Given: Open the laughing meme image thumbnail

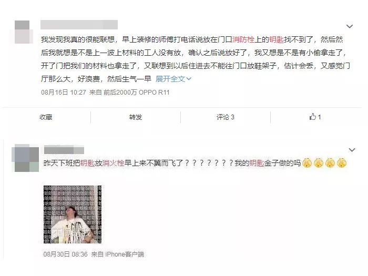Looking at the screenshot, I should pyautogui.click(x=73, y=214).
